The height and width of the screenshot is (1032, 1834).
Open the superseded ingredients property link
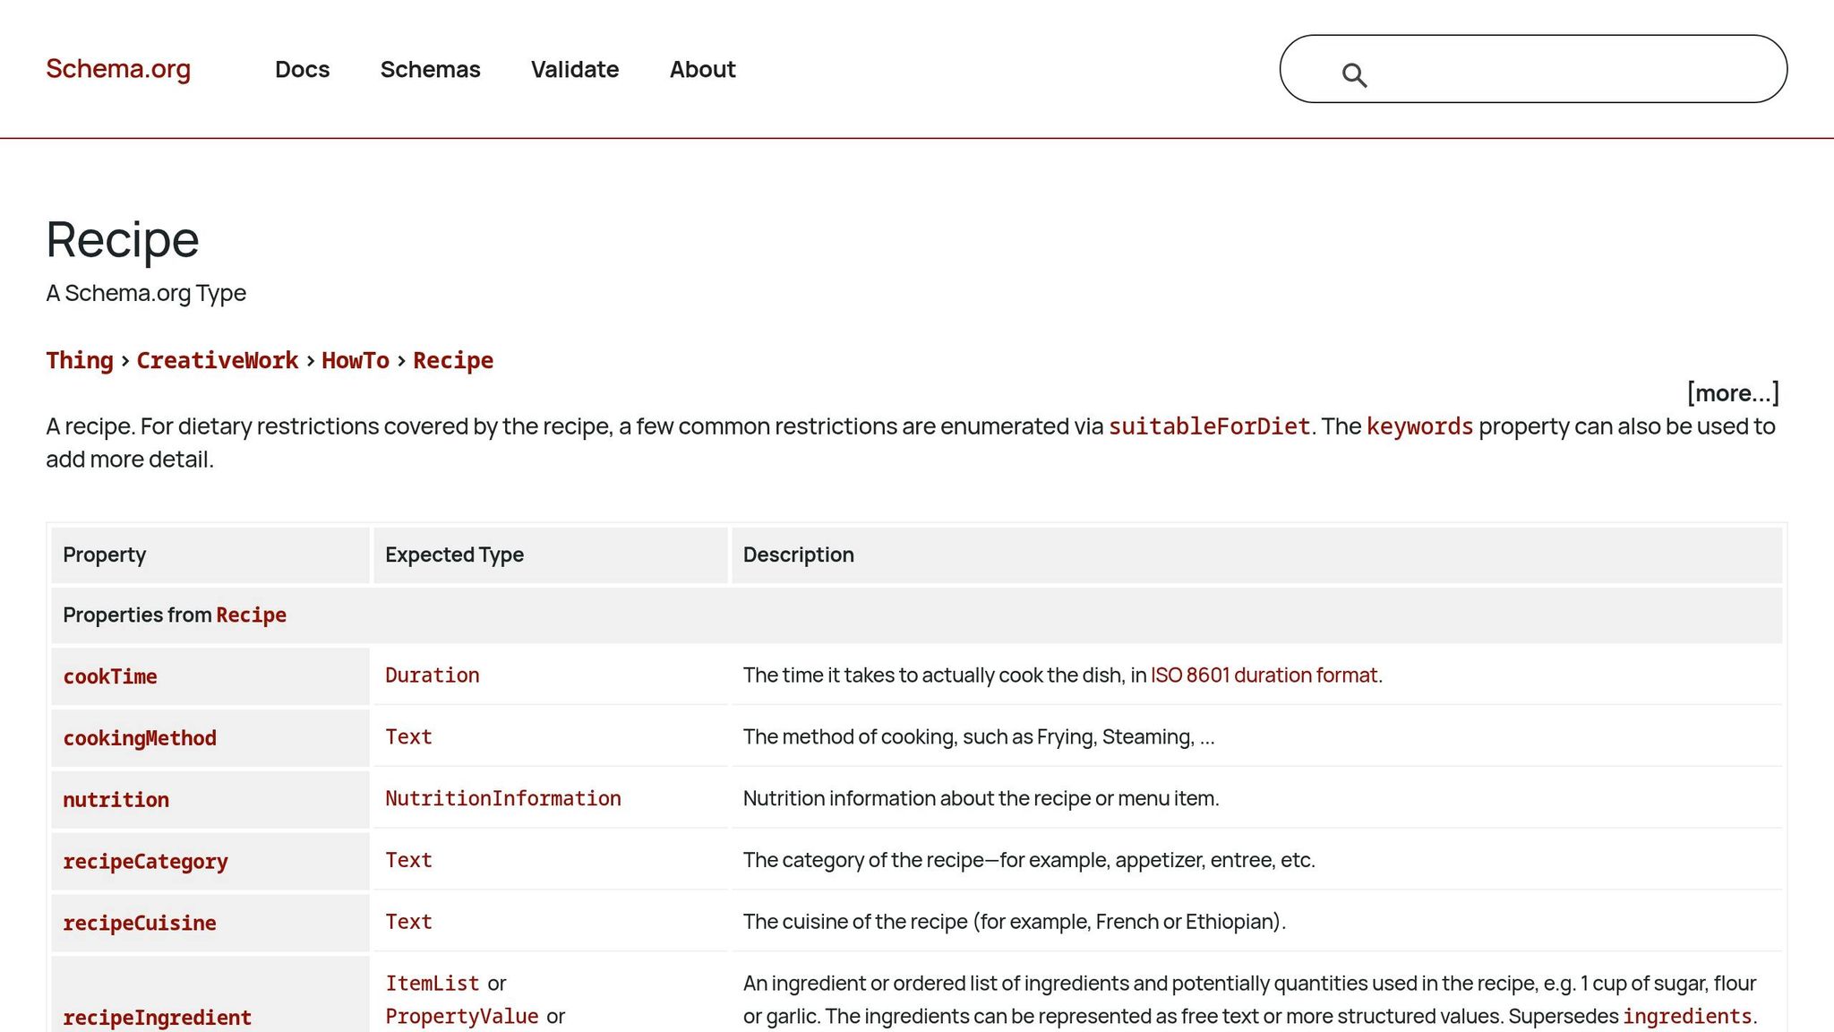tap(1687, 1016)
